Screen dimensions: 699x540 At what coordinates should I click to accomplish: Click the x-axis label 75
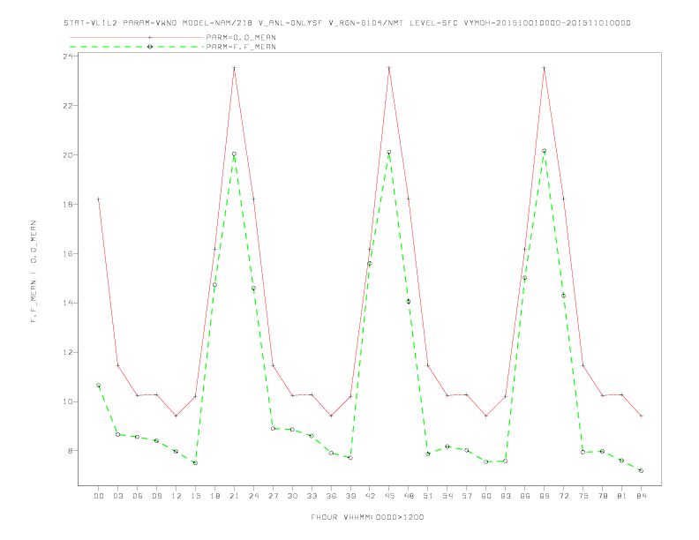(x=583, y=496)
